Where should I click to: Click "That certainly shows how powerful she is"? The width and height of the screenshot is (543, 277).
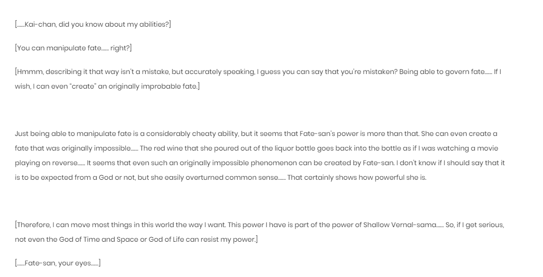tap(356, 178)
